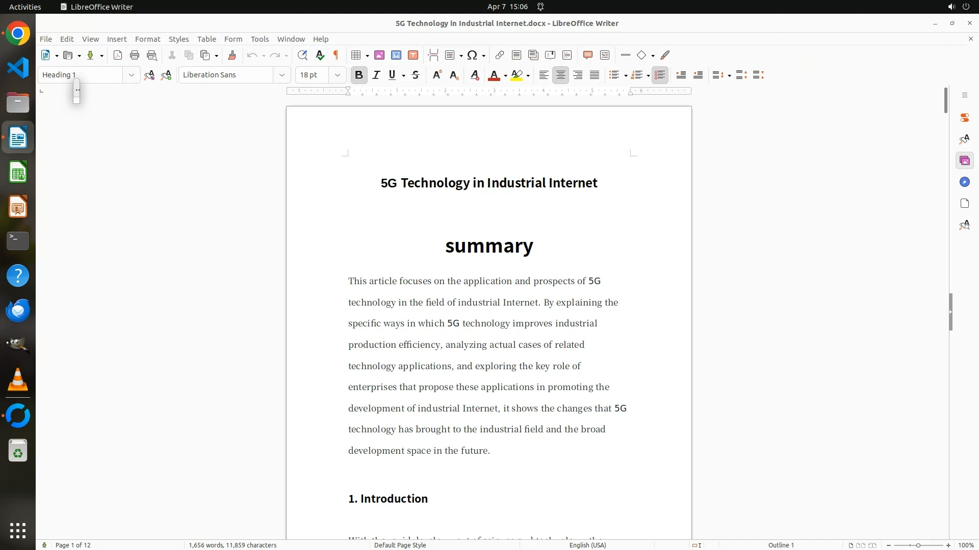Image resolution: width=979 pixels, height=550 pixels.
Task: Click the English (USA) language field
Action: (587, 545)
